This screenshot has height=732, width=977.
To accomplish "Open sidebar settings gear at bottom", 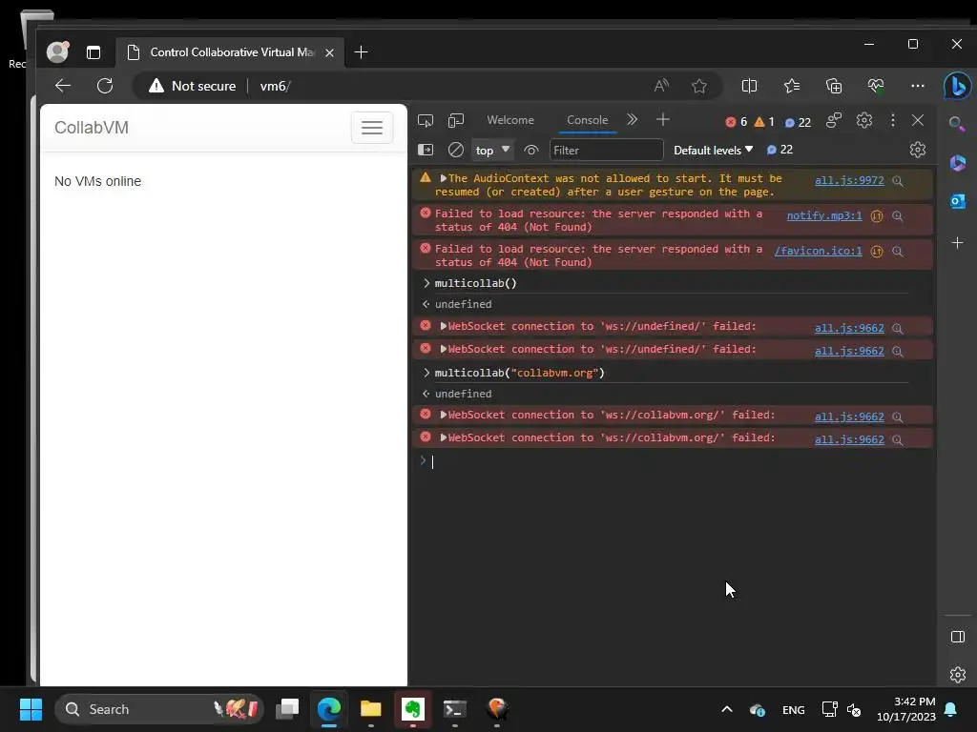I will pos(958,675).
